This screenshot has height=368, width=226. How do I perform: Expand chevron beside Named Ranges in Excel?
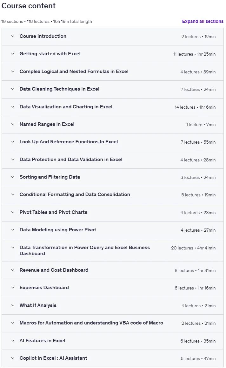coord(13,124)
